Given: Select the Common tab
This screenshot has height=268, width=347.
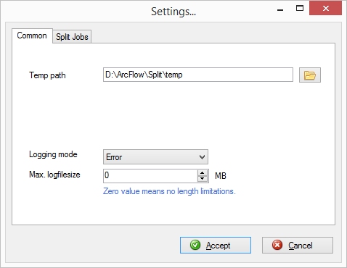Looking at the screenshot, I should pos(32,35).
